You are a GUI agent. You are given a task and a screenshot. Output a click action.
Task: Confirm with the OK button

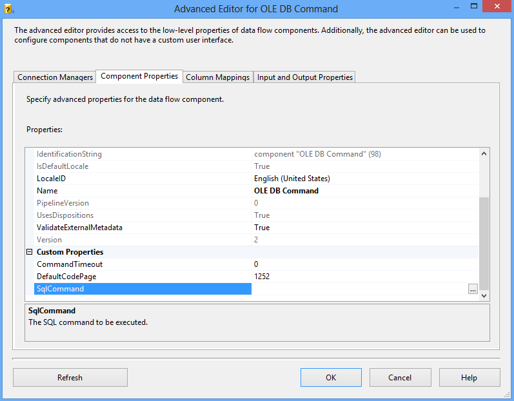coord(331,377)
